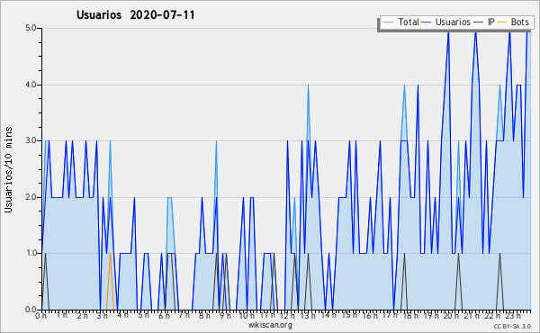The height and width of the screenshot is (333, 540).
Task: Click the '2.0' y-axis value
Action: (31, 197)
